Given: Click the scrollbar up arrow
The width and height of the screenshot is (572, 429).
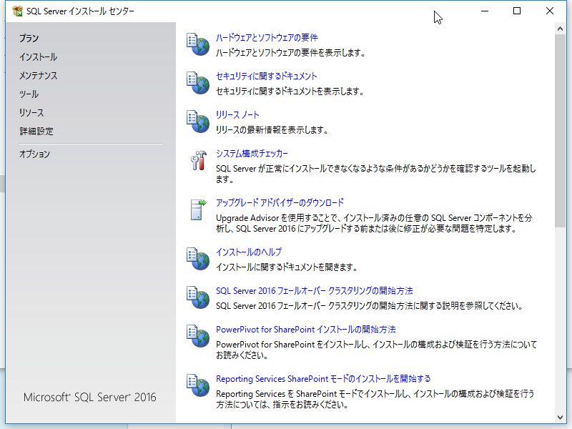Looking at the screenshot, I should tap(560, 29).
